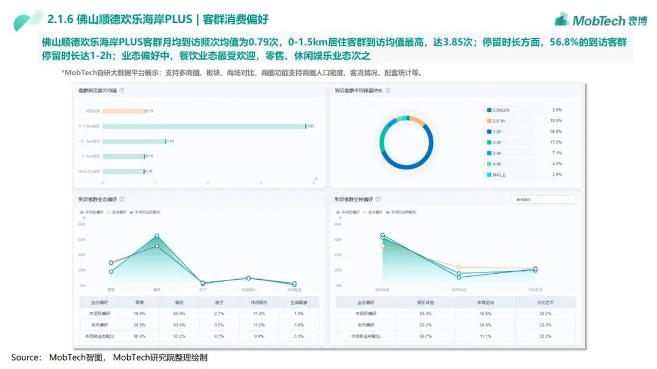657x369 pixels.
Task: Click the 生活配套 column header
Action: [x=299, y=302]
